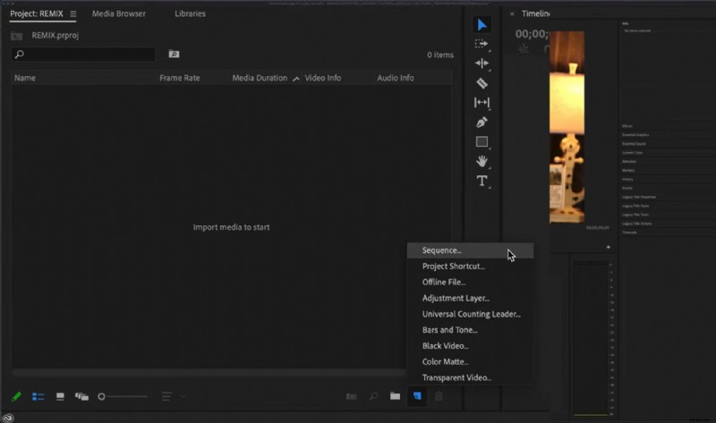
Task: Sort by the Frame Rate column header
Action: point(179,78)
